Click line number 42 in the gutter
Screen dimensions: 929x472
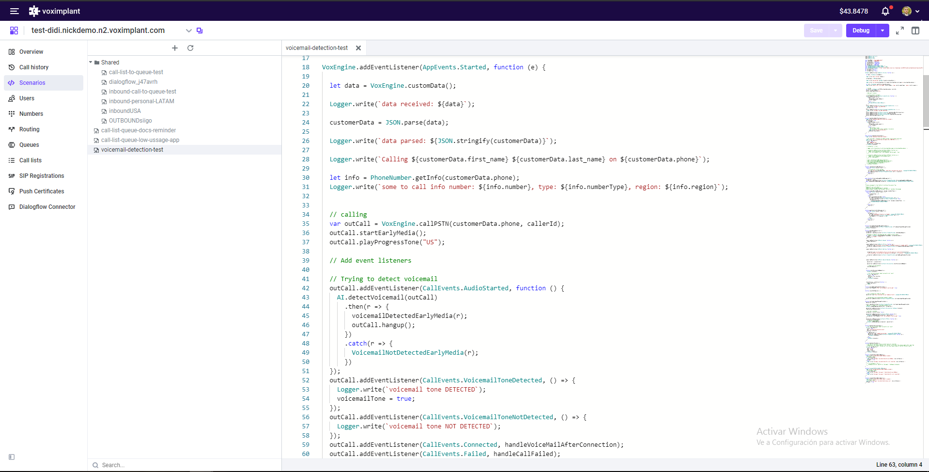[x=306, y=288]
